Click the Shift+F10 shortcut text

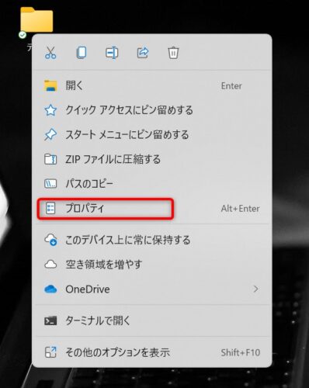pos(241,352)
